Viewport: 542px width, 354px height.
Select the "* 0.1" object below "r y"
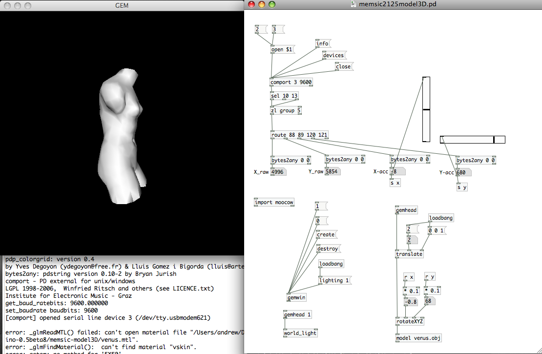point(433,291)
